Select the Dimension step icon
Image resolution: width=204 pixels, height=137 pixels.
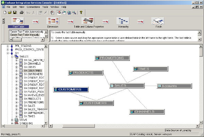tap(53, 21)
